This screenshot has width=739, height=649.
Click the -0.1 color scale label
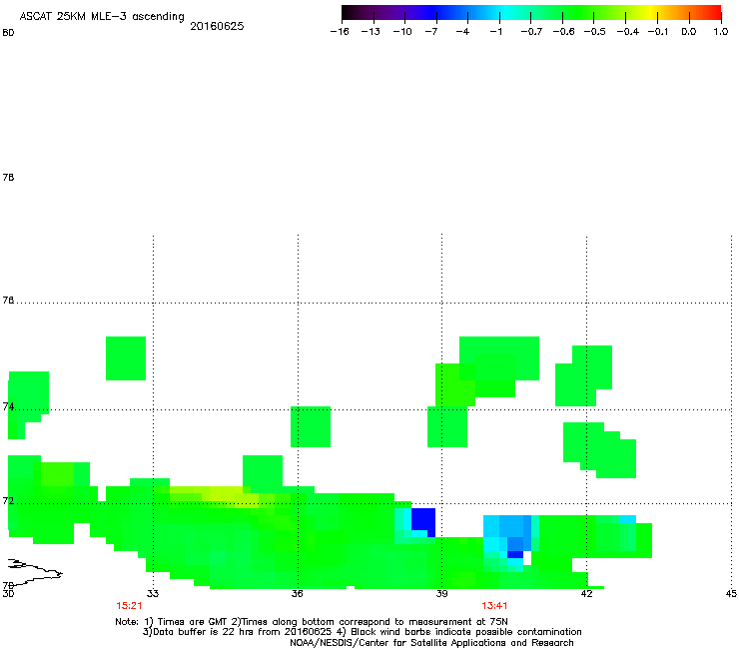[658, 32]
